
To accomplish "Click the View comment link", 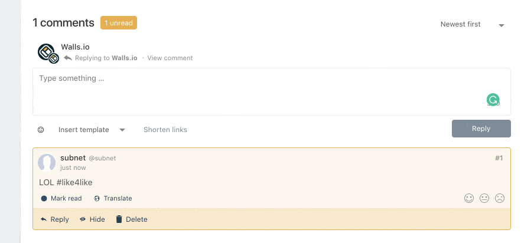I will (170, 58).
